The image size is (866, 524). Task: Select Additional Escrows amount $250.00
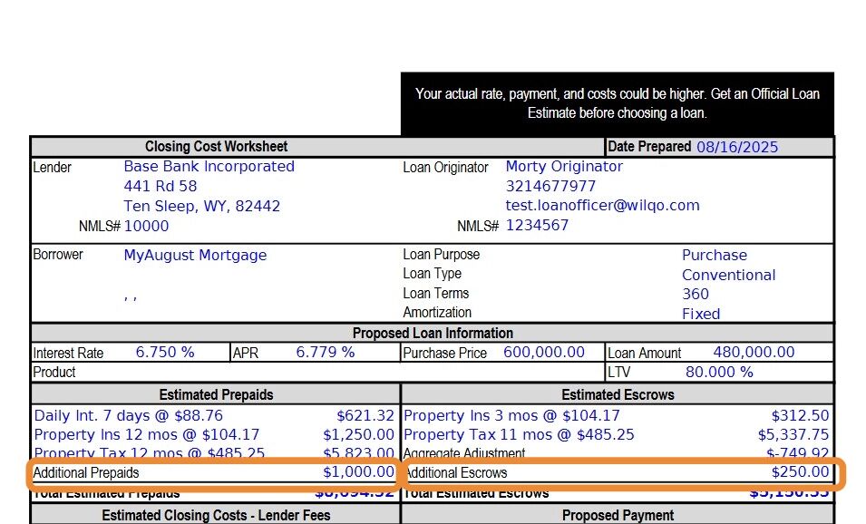tap(801, 472)
